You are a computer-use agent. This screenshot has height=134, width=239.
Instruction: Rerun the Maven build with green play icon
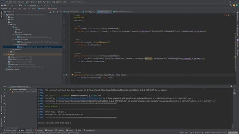4,90
